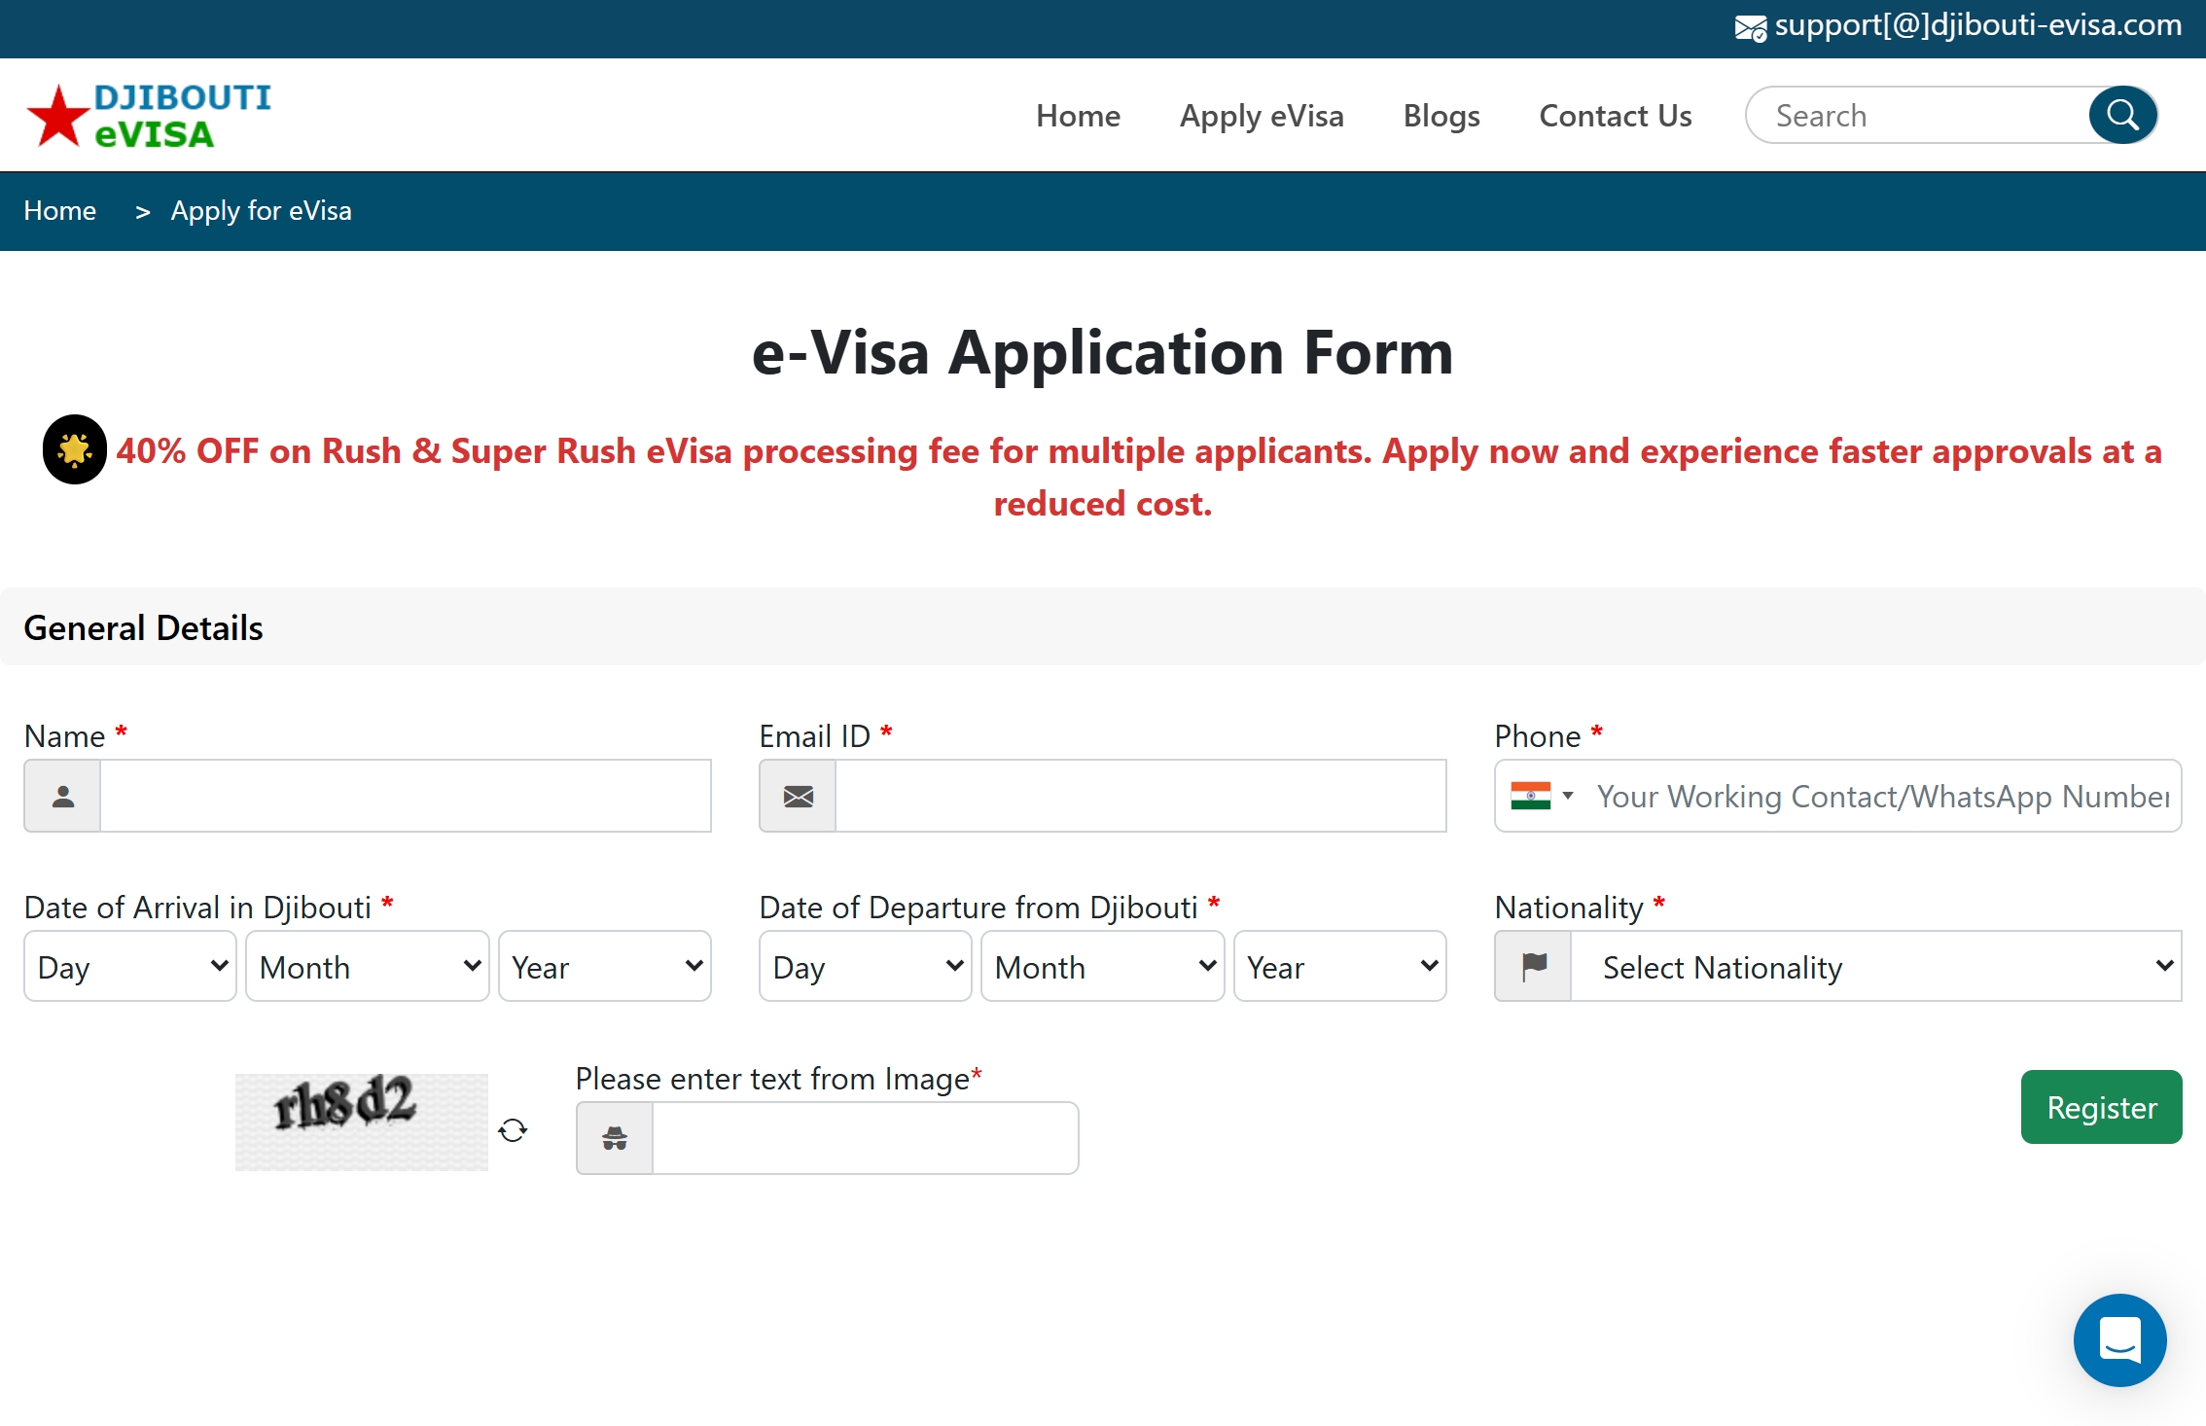Open the Contact Us page
The image size is (2206, 1426).
1616,116
